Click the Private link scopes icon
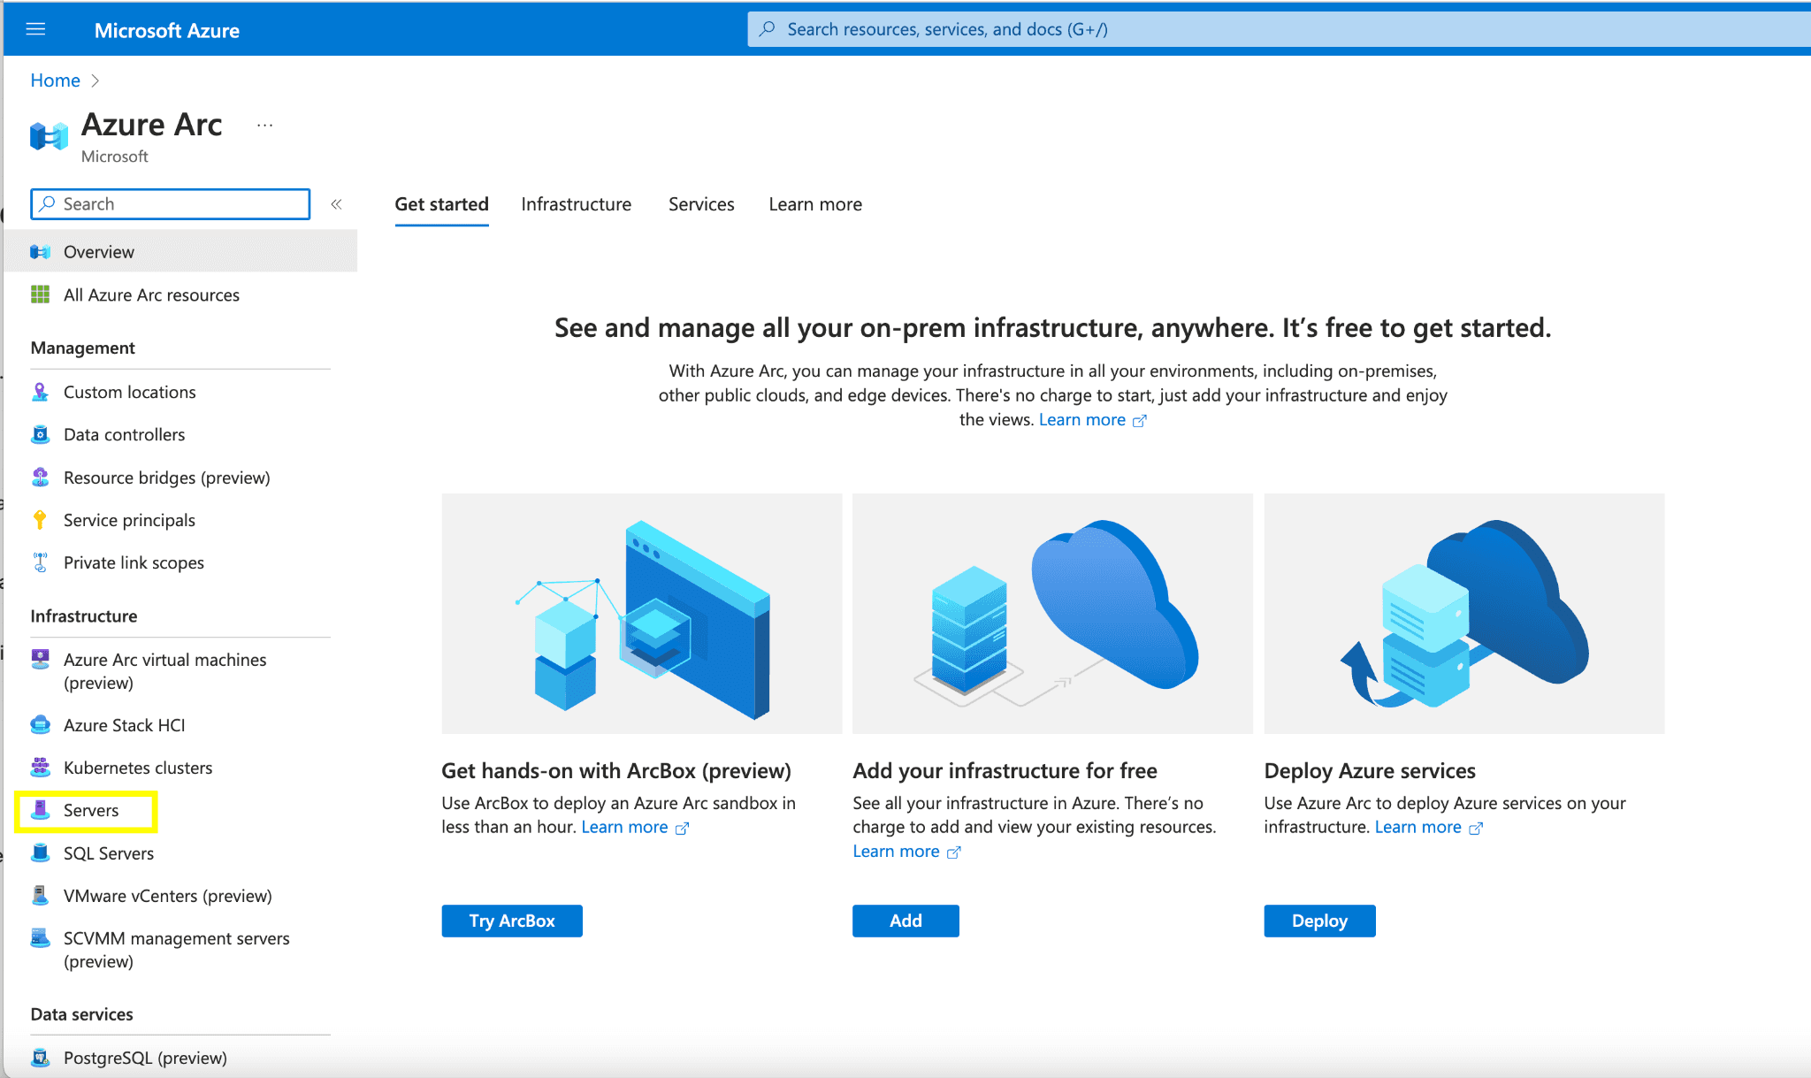 pos(40,562)
